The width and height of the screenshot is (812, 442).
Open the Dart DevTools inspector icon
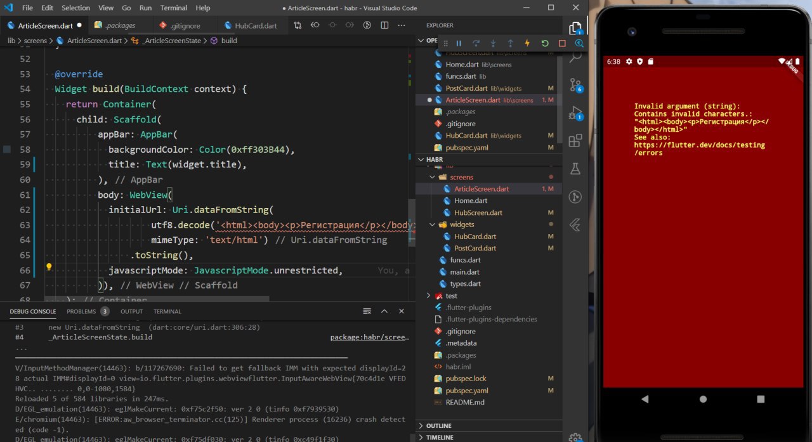point(579,44)
